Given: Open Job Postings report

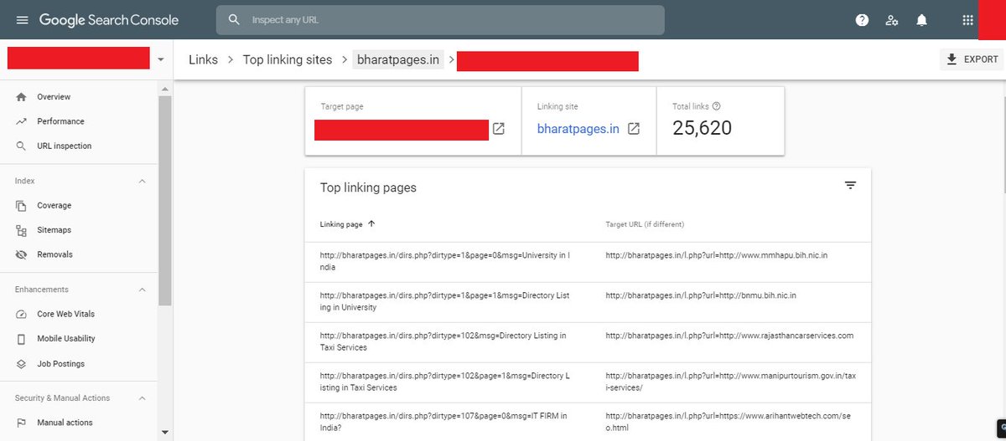Looking at the screenshot, I should pos(60,364).
